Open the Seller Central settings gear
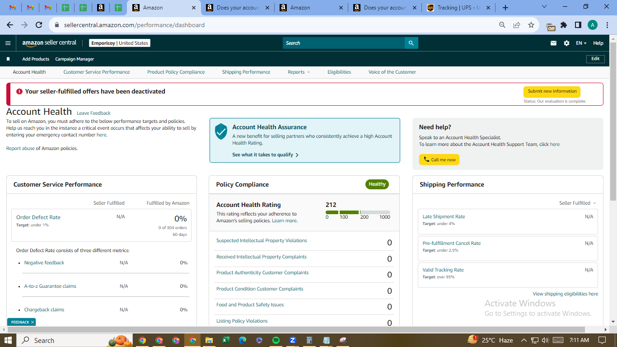 click(x=566, y=43)
